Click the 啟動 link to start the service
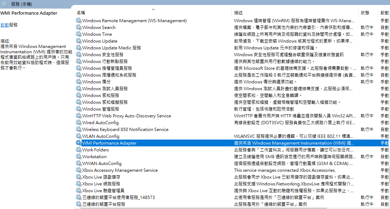Viewport: 390px width, 209px height. [5, 25]
